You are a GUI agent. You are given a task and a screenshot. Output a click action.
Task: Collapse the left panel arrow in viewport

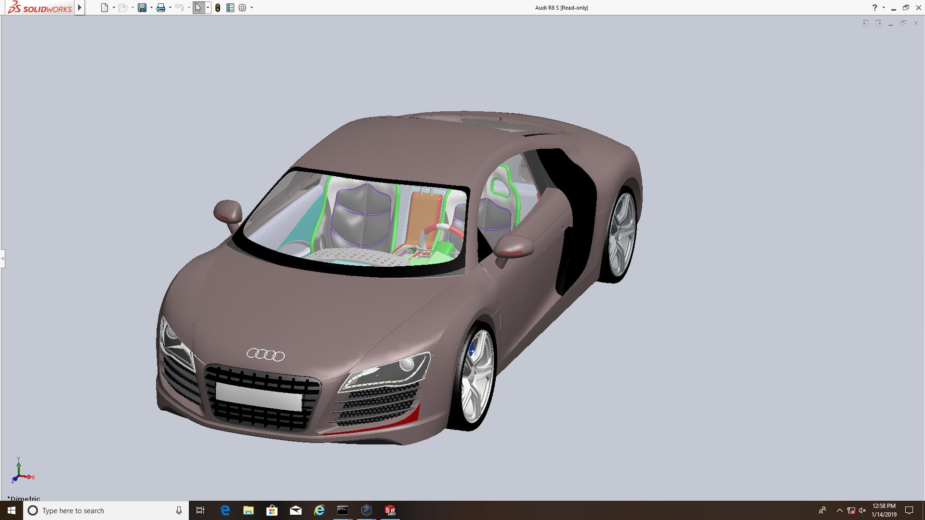pos(865,23)
